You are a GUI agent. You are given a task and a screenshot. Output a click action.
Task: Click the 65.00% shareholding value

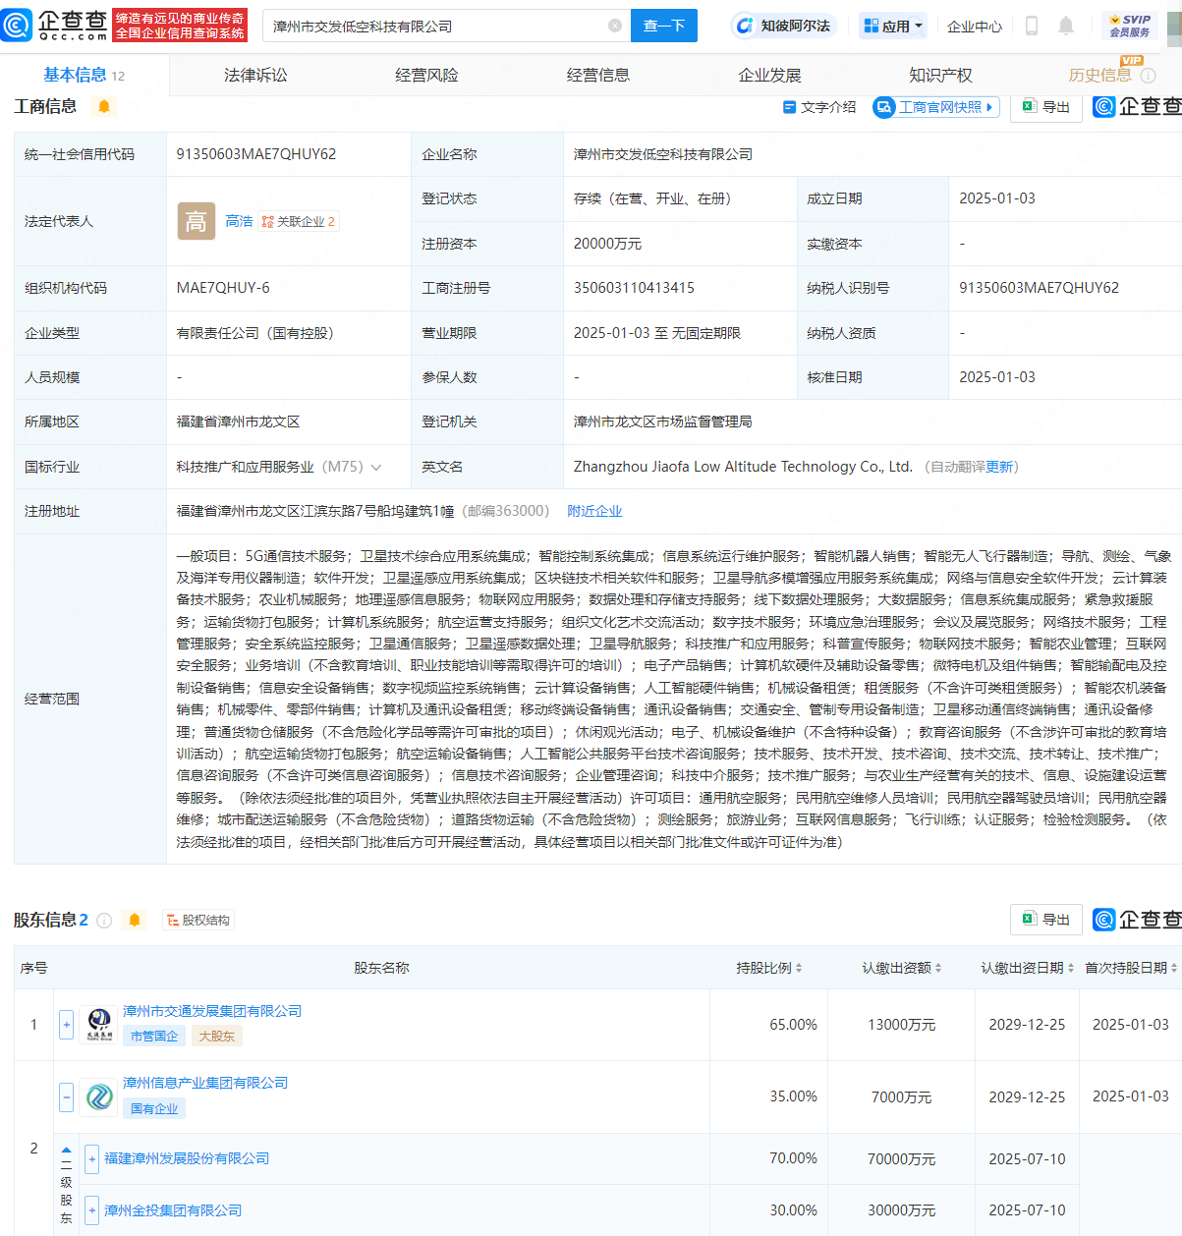[x=793, y=1025]
